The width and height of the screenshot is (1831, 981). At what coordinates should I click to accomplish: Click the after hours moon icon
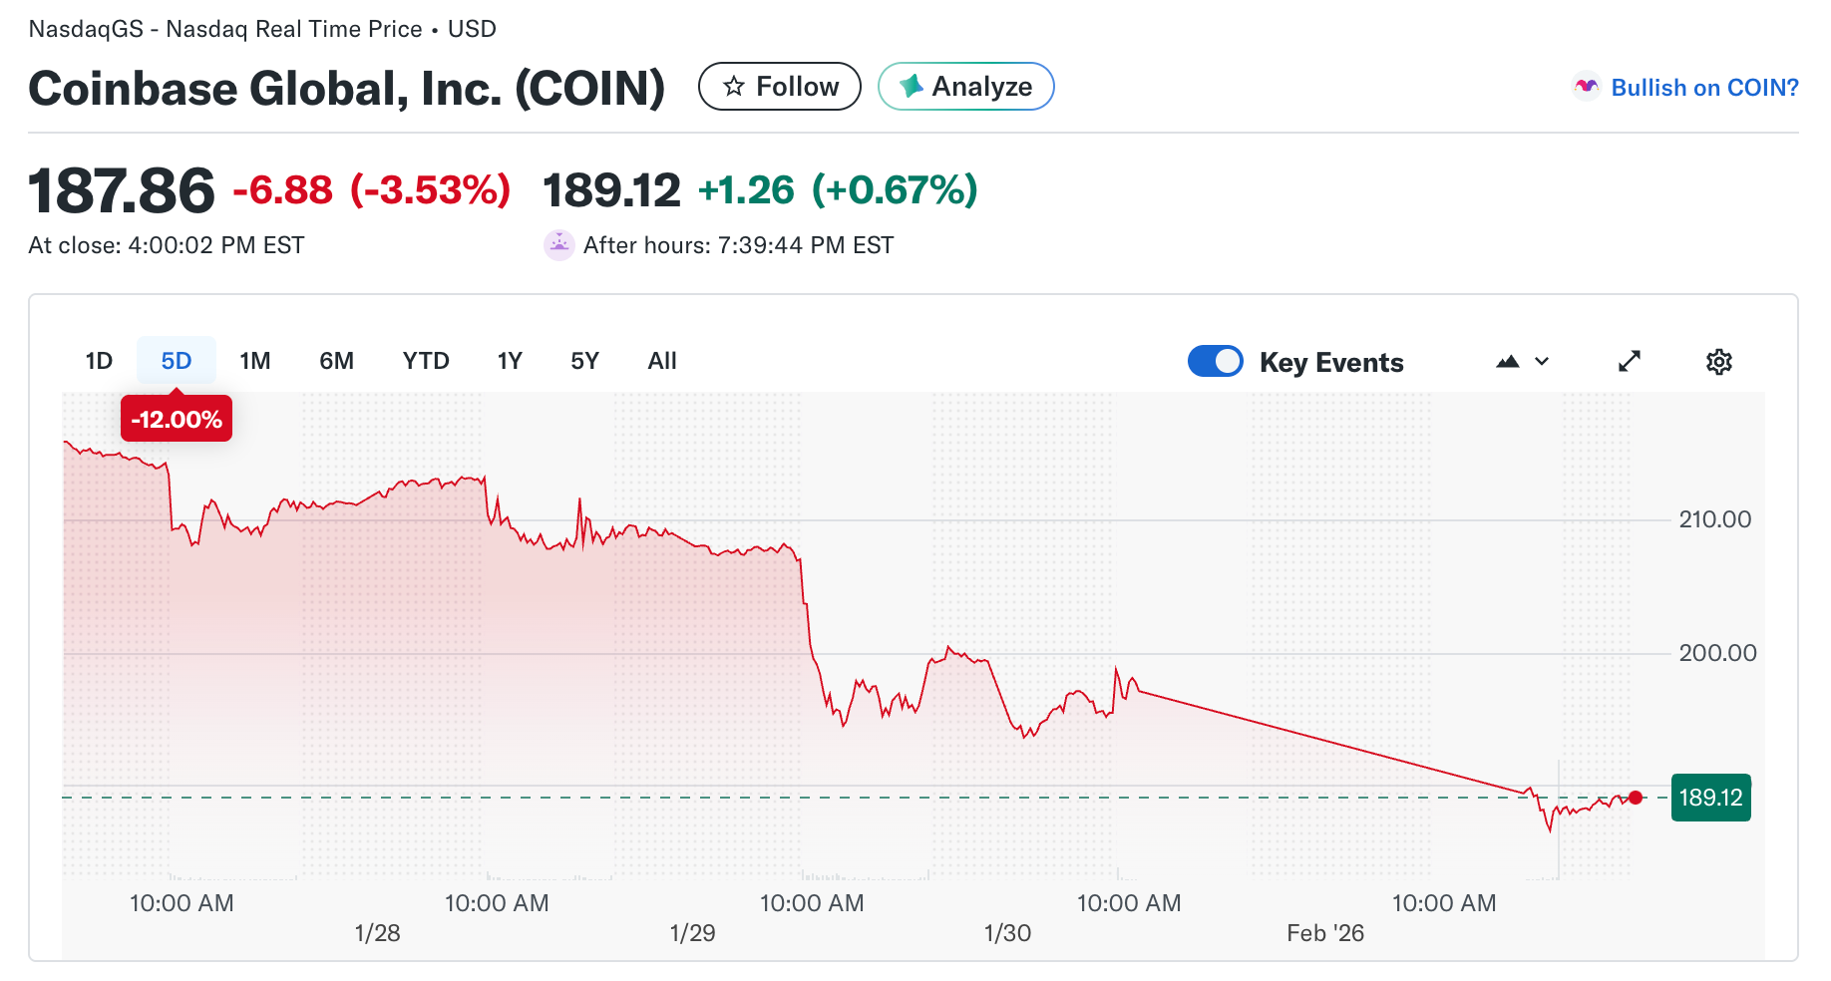[x=558, y=245]
